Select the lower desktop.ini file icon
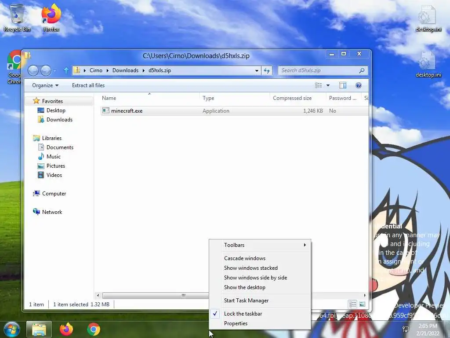Screen dimensions: 450x338 point(428,64)
